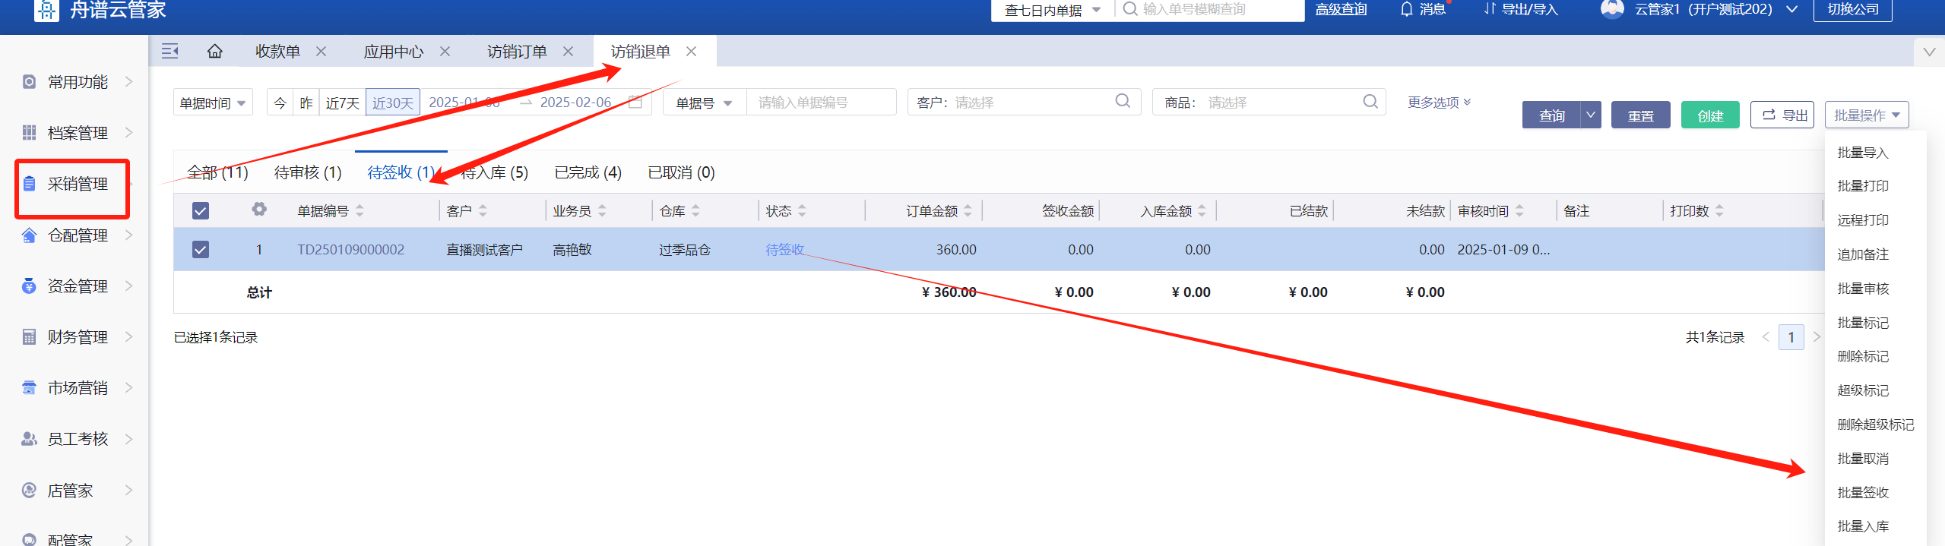Click the 导出/导入 icon in header

[x=1490, y=9]
